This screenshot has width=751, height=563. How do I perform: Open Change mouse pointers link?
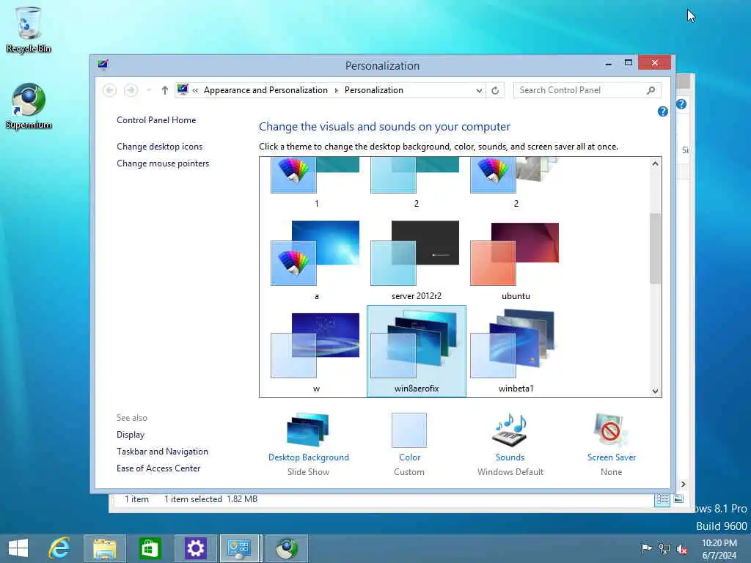tap(163, 163)
